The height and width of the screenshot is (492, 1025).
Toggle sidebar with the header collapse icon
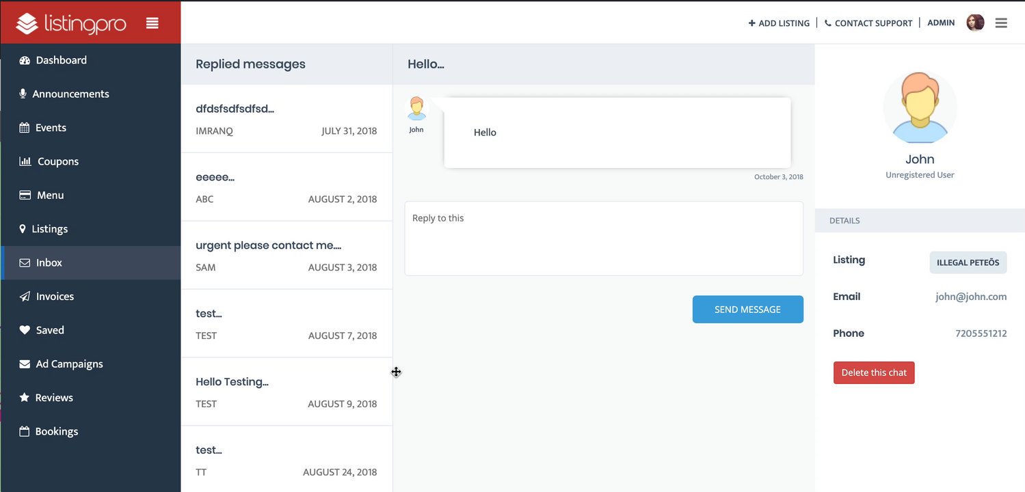tap(152, 23)
